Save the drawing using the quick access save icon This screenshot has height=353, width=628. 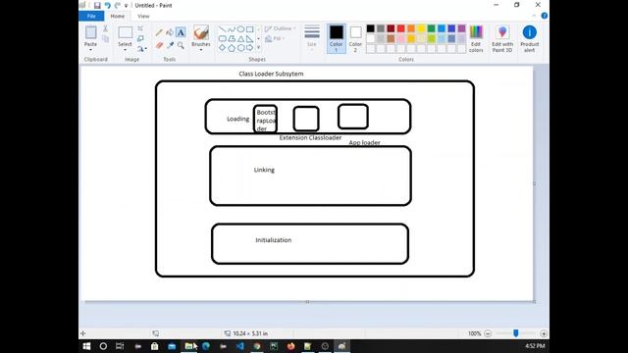(97, 5)
